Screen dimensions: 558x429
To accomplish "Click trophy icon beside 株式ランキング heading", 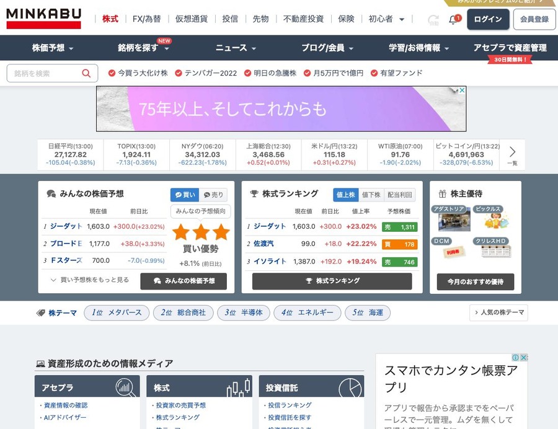I will tap(254, 194).
